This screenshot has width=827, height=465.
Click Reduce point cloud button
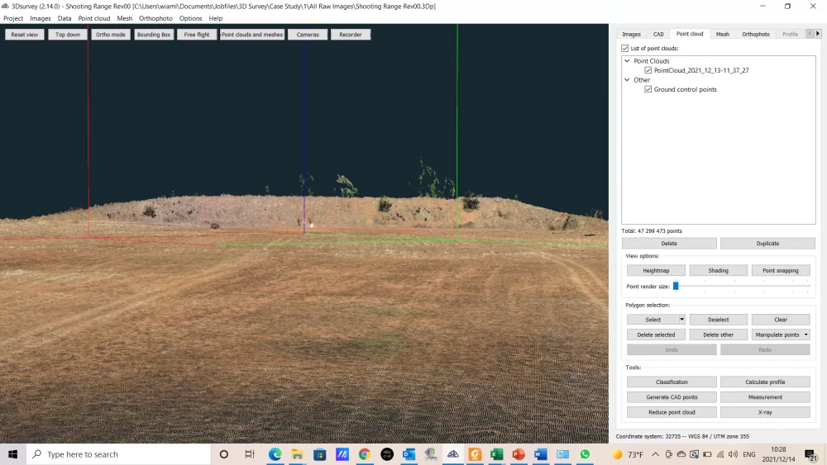pos(672,412)
